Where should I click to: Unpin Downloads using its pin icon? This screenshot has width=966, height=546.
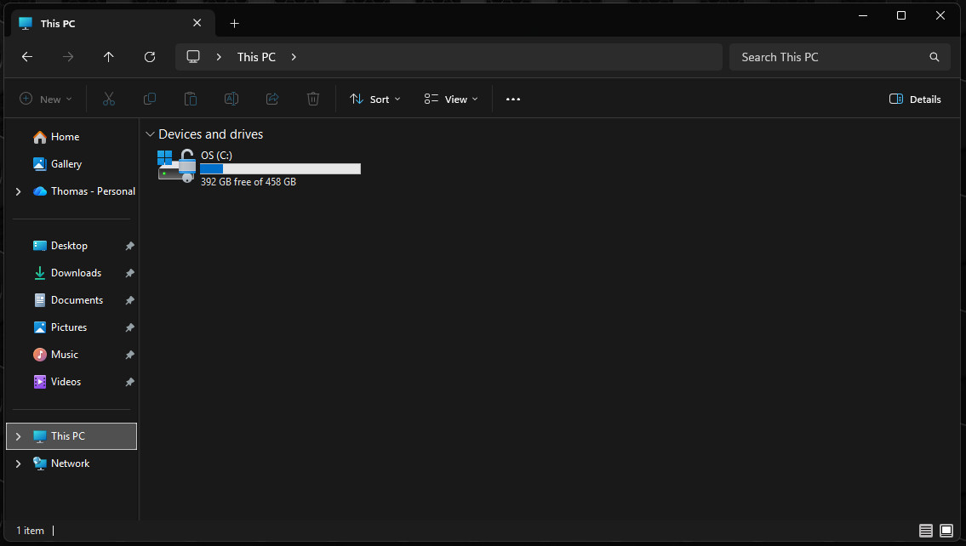(x=129, y=273)
